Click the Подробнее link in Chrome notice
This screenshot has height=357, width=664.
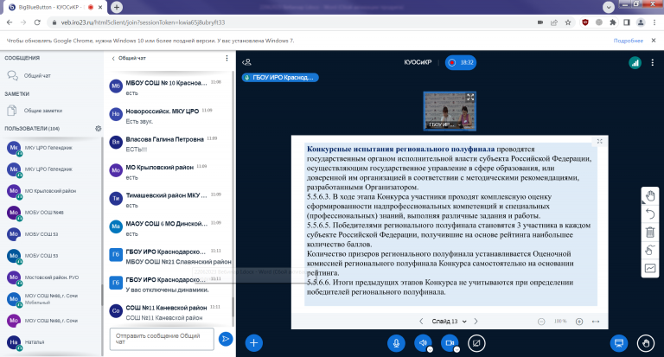[628, 41]
